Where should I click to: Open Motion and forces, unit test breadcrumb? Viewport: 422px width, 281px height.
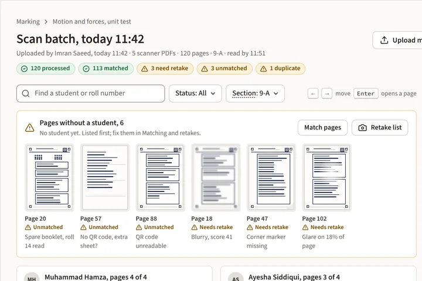pos(92,22)
